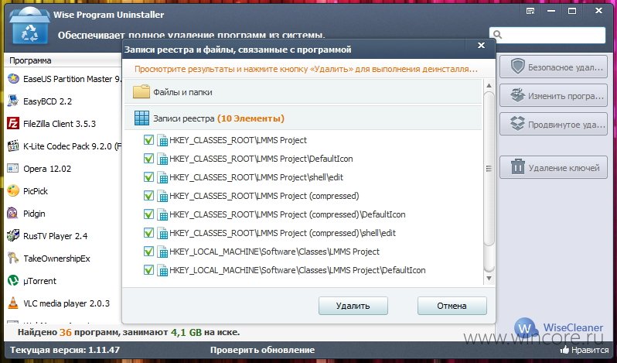
Task: Click the WiseCleaner logo
Action: 558,328
